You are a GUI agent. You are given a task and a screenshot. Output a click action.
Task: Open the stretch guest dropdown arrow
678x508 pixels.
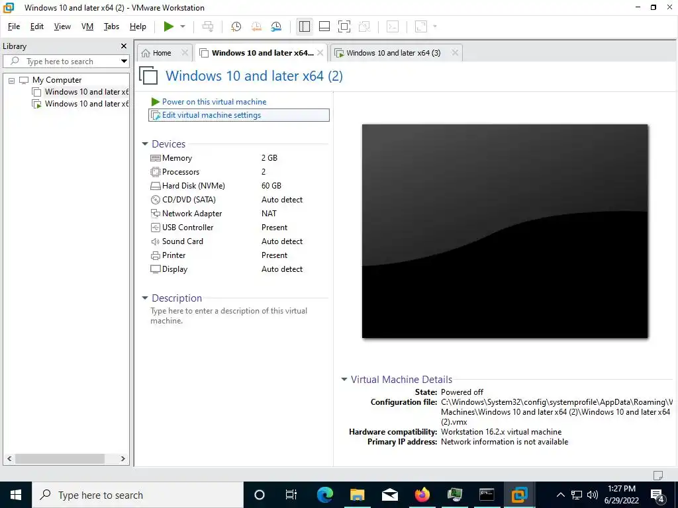coord(435,26)
